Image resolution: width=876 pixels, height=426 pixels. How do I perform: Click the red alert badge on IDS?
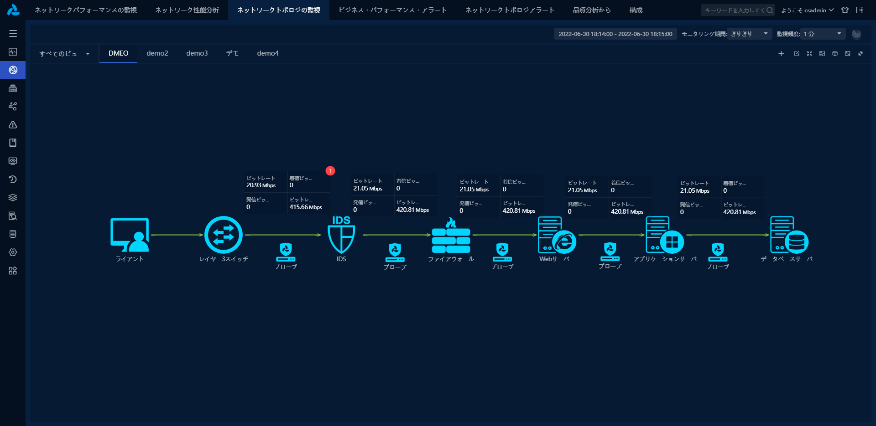coord(330,171)
